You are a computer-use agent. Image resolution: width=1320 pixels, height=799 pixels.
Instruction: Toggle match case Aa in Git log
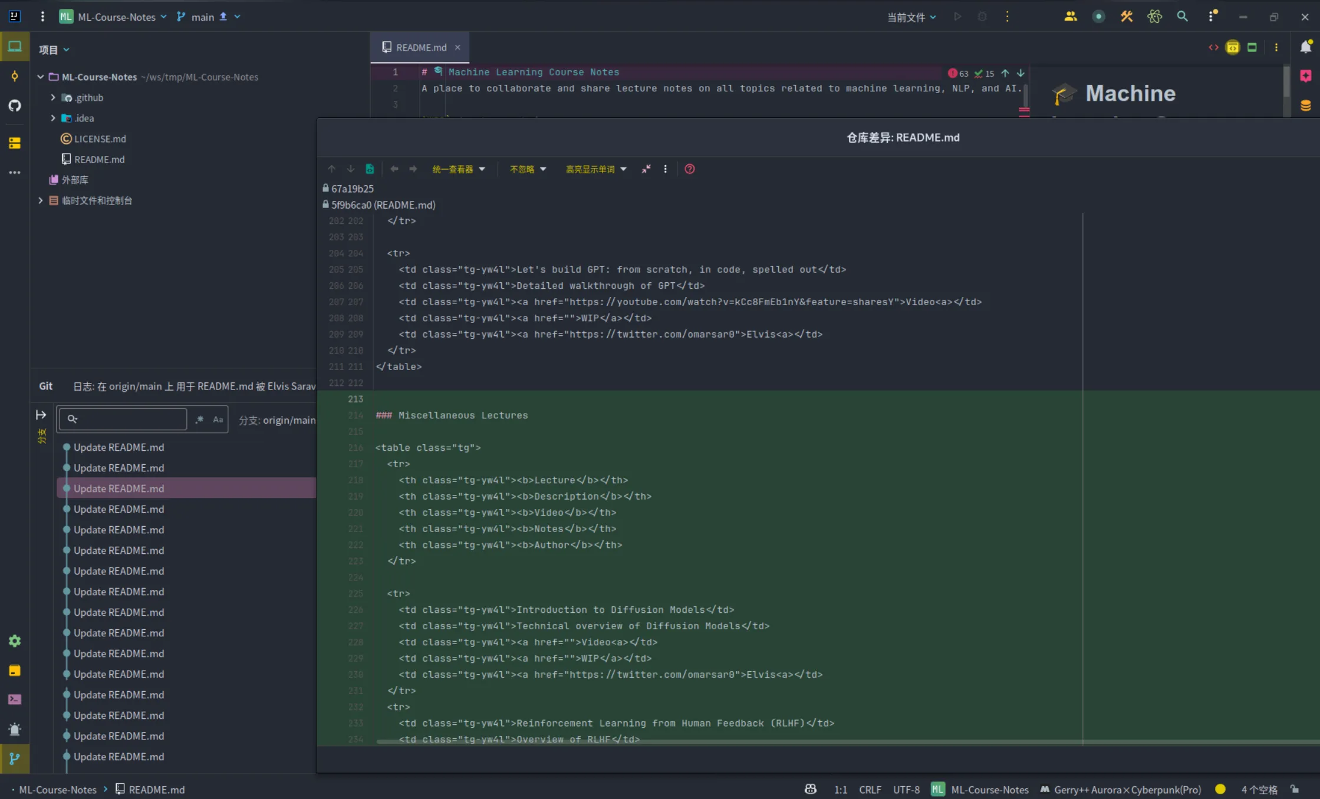tap(218, 420)
